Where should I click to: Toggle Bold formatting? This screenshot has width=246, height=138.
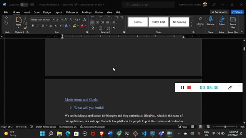point(33,26)
